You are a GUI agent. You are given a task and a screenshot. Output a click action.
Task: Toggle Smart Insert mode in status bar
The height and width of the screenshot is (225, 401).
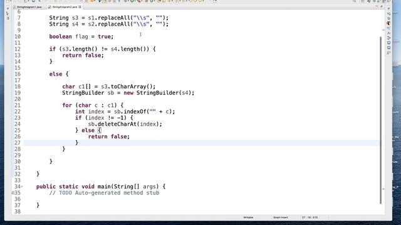point(281,217)
